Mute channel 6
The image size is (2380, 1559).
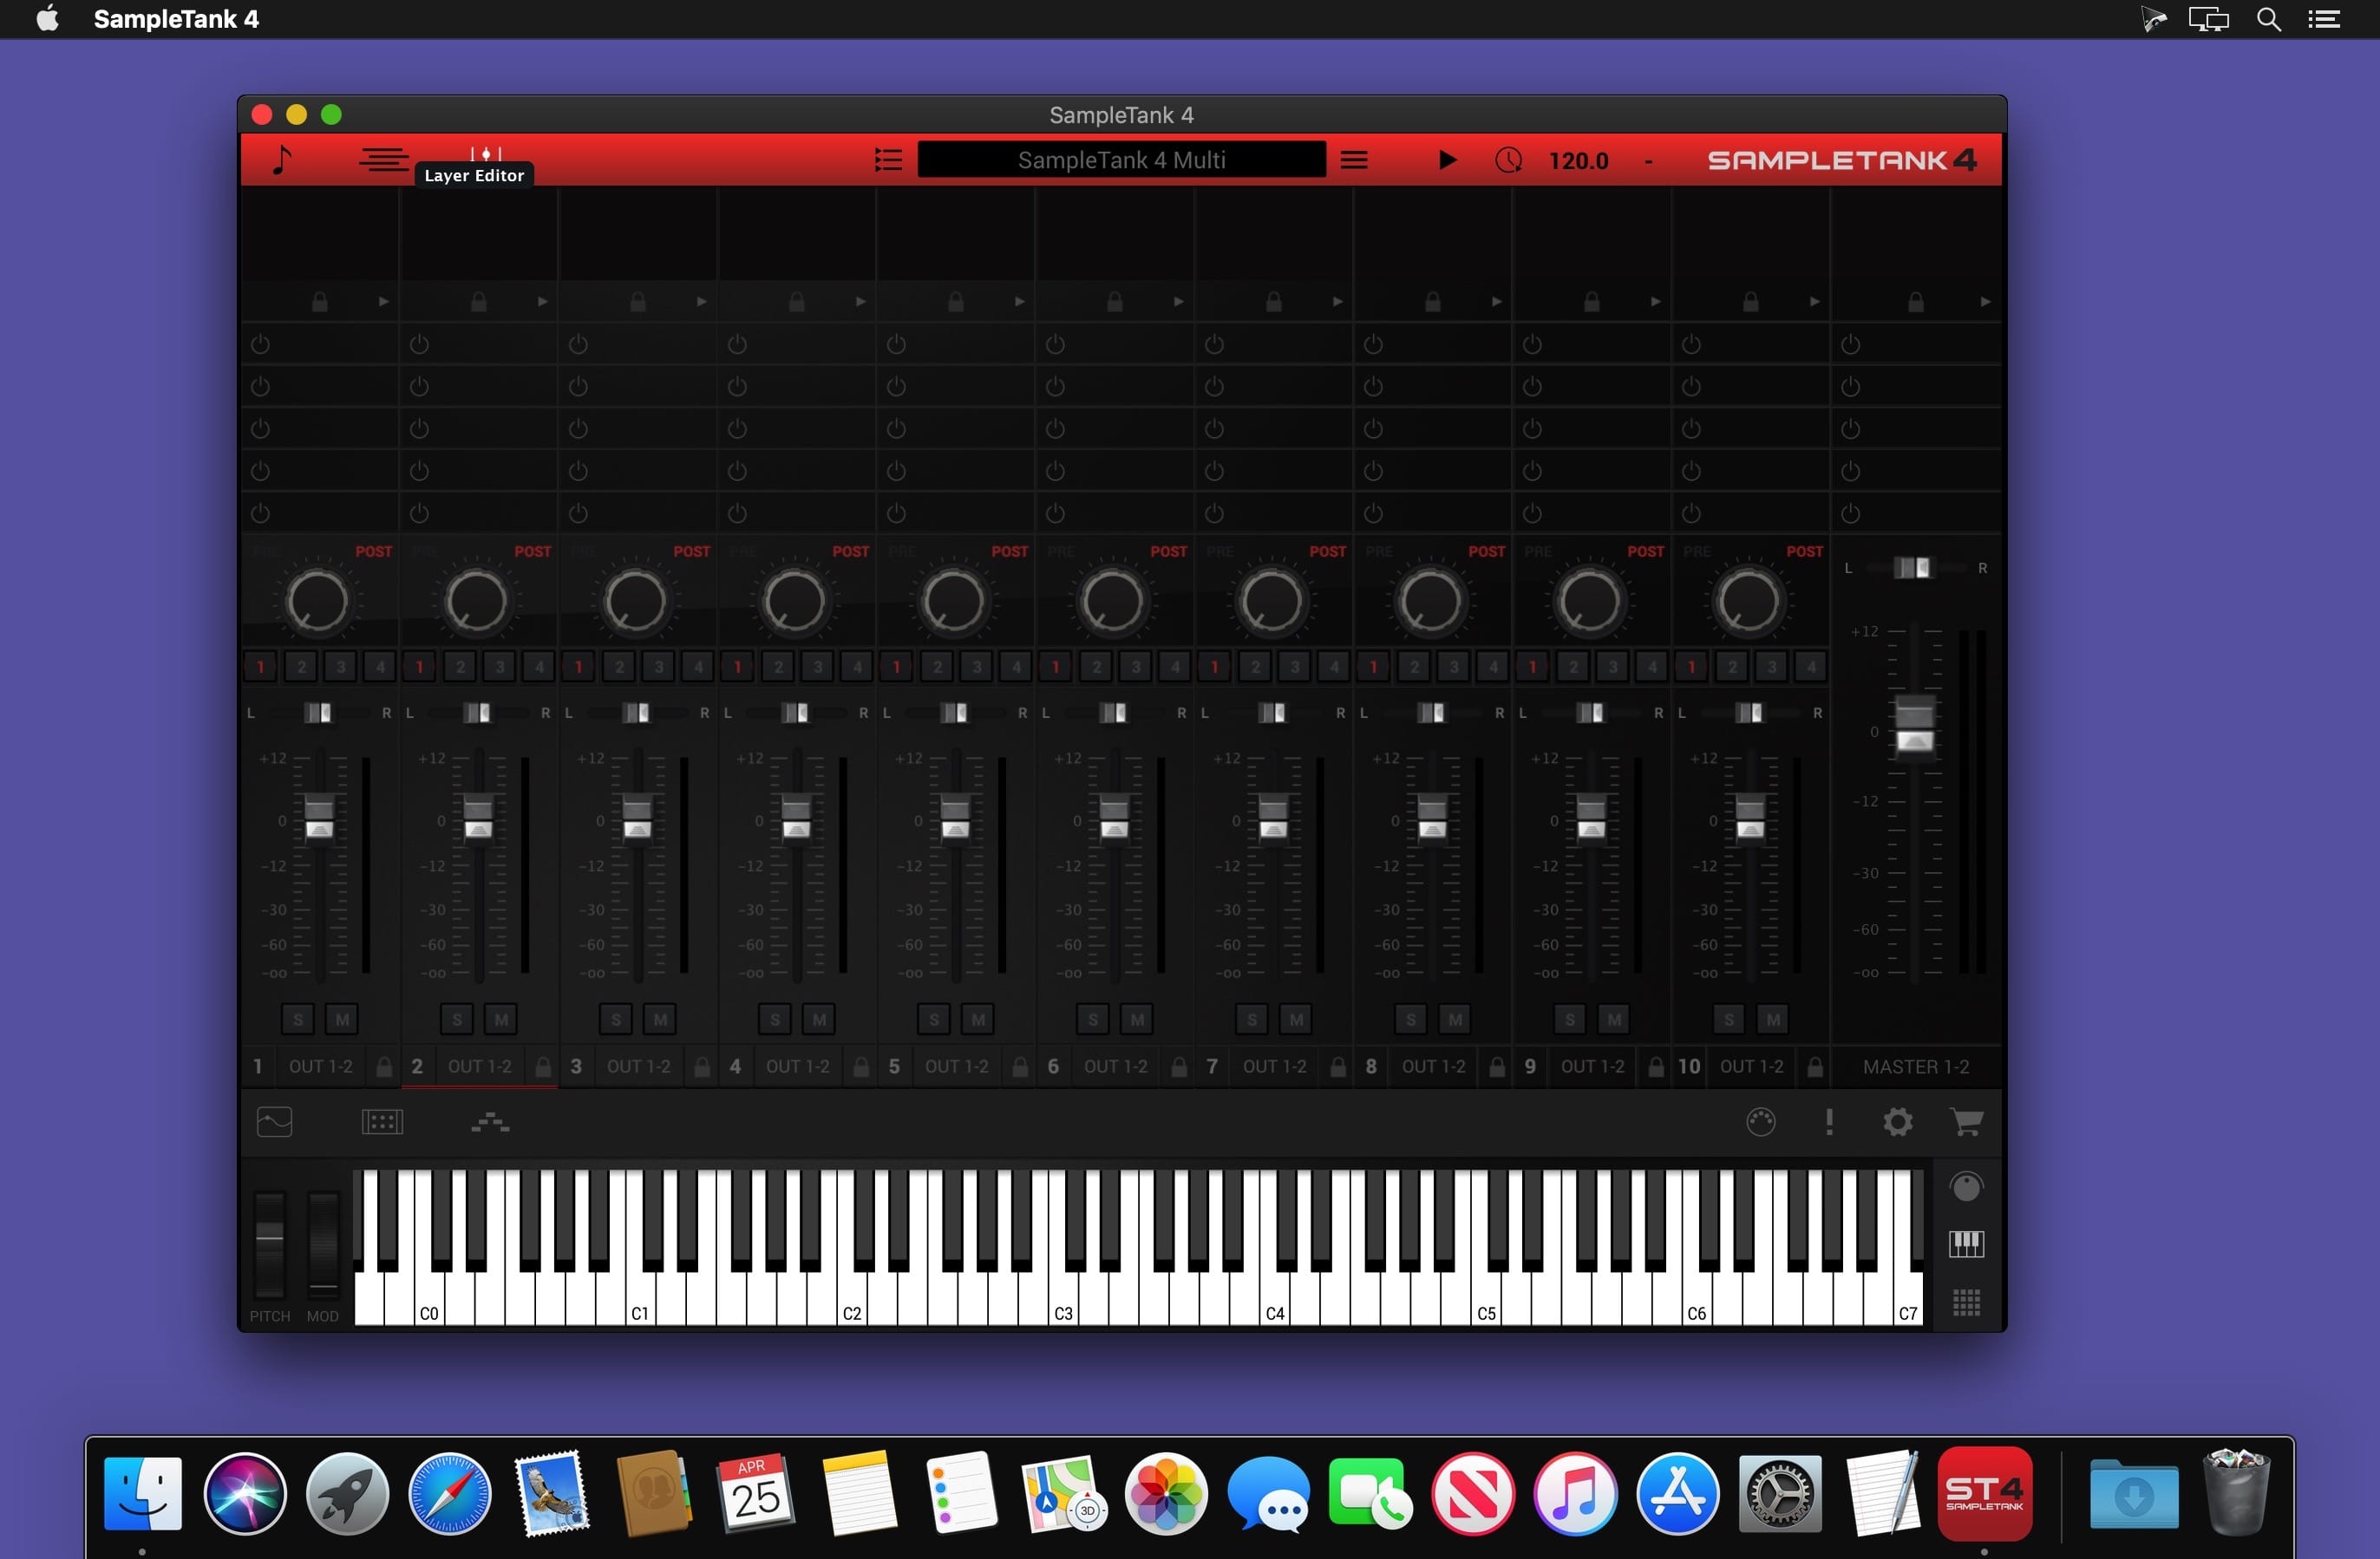tap(1137, 1019)
